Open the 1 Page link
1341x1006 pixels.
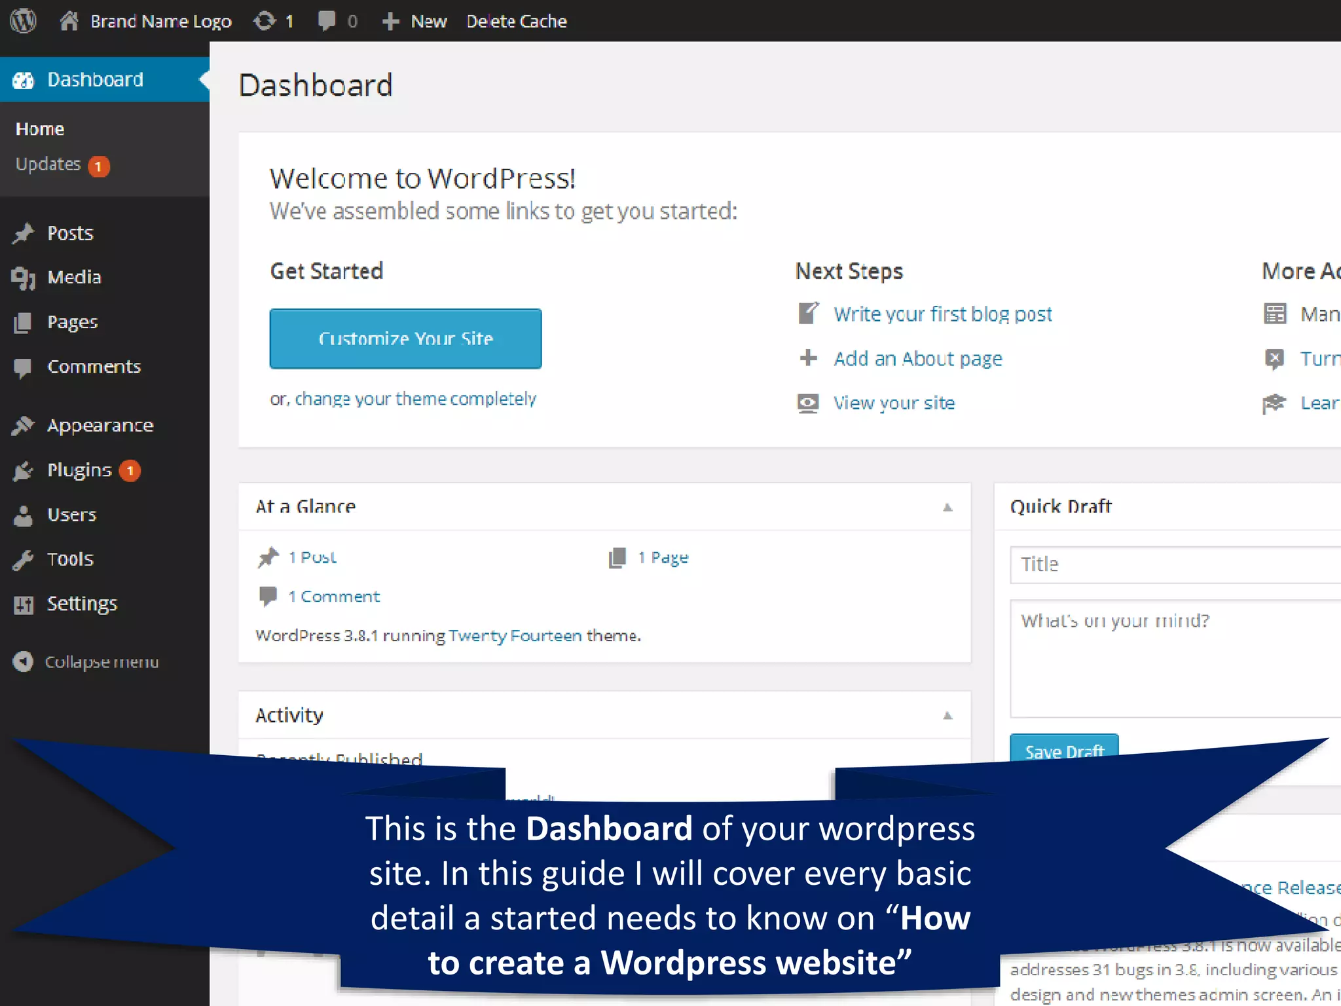click(x=663, y=558)
